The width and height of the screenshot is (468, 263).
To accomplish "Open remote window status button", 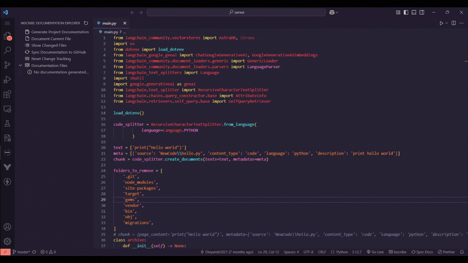I will [x=5, y=252].
